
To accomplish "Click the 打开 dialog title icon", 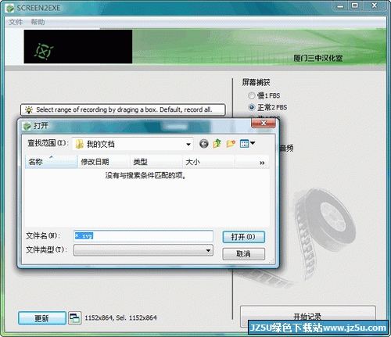I will 27,126.
